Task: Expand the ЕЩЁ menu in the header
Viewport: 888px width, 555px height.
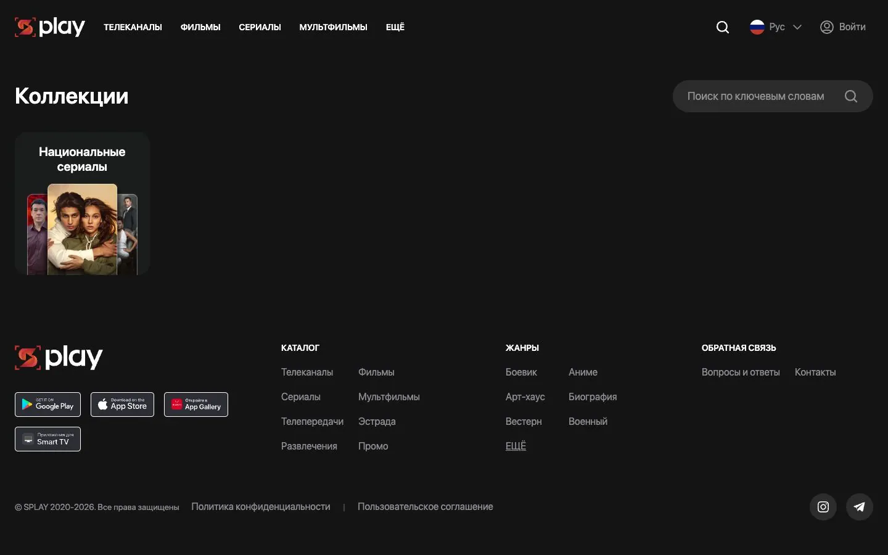Action: point(395,27)
